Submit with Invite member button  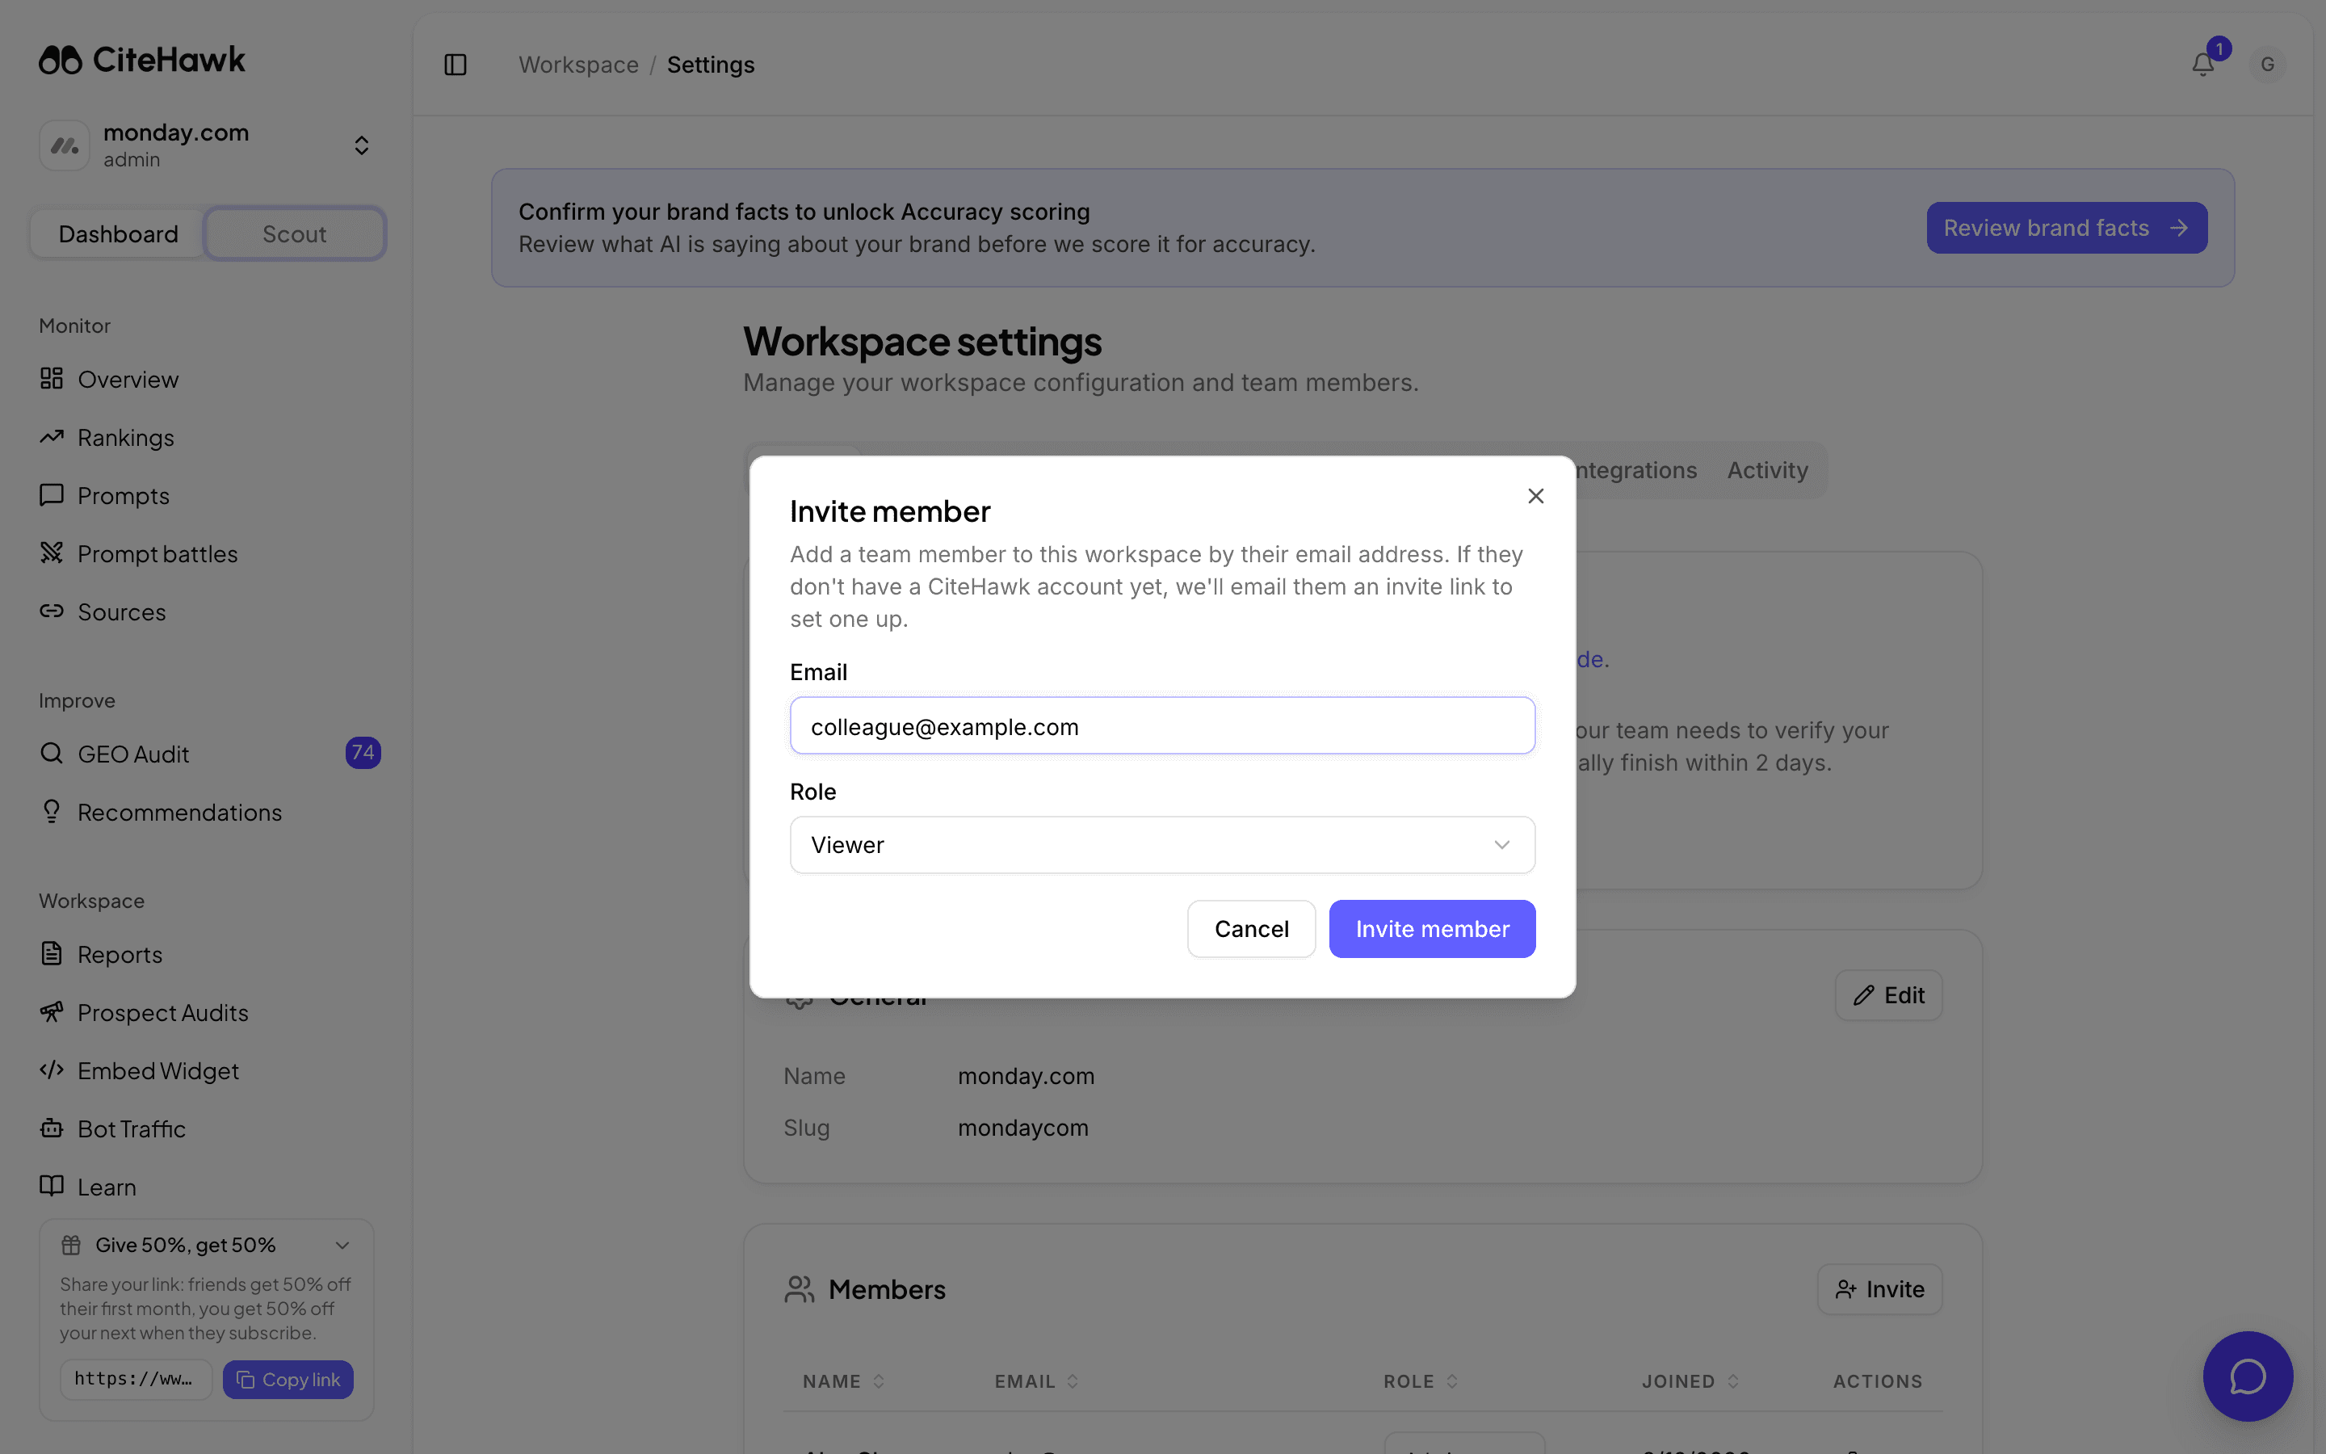[x=1432, y=929]
